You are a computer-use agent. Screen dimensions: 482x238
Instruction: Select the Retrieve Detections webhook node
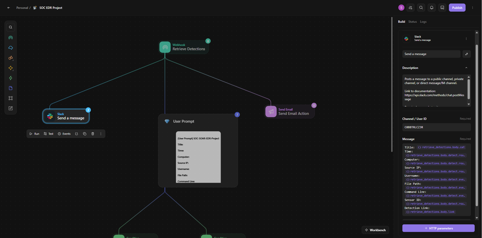click(x=184, y=47)
